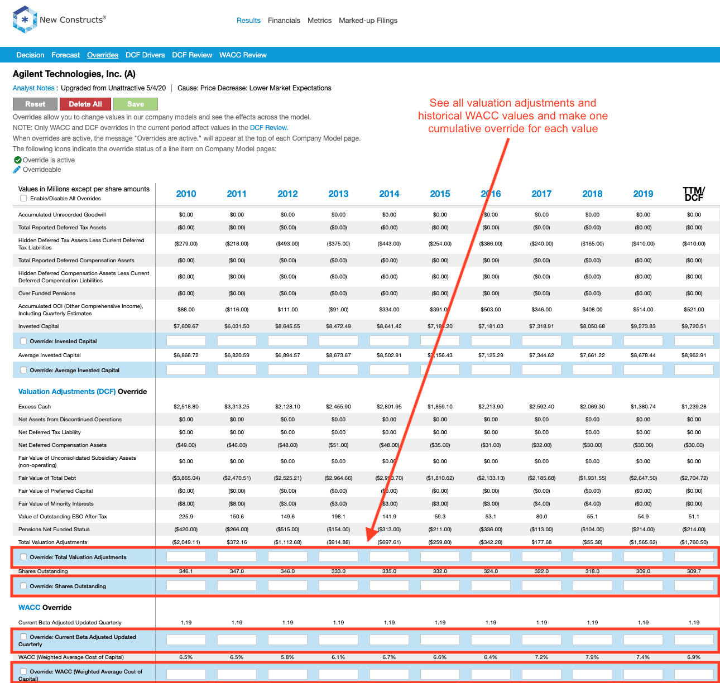Open the Financials top navigation item
The height and width of the screenshot is (683, 720).
(x=284, y=21)
